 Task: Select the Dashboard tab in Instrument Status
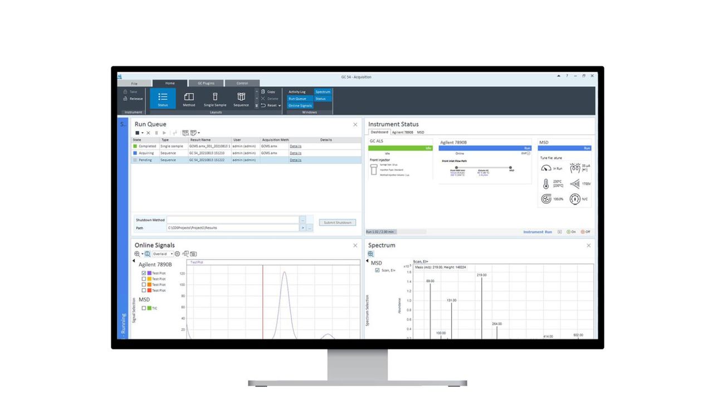tap(379, 132)
